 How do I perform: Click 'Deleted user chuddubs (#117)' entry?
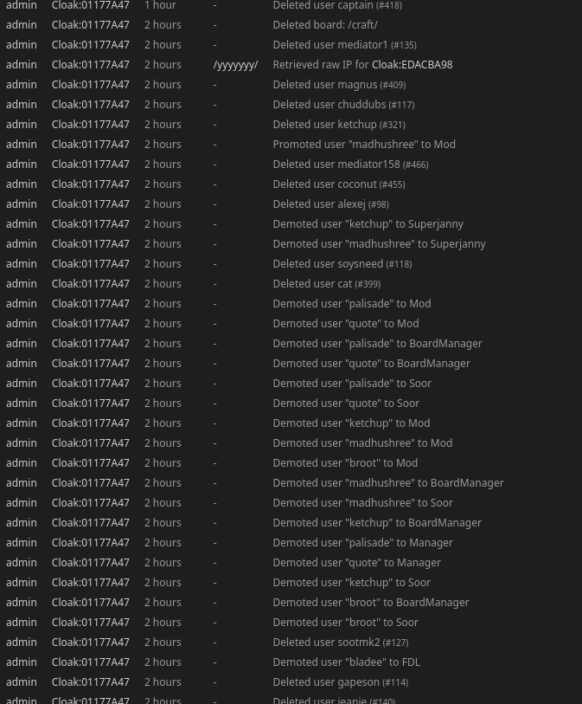344,105
